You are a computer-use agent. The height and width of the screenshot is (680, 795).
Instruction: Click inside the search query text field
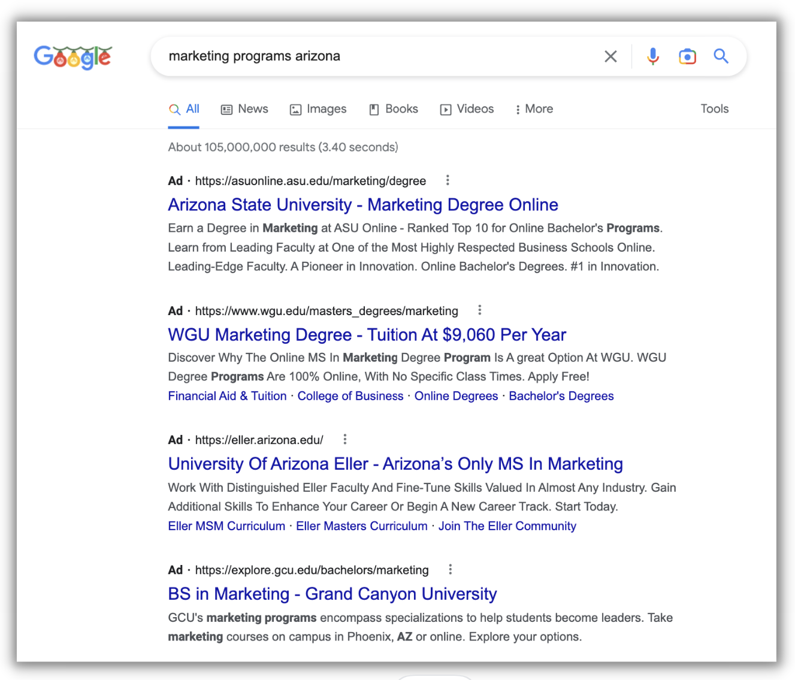tap(371, 56)
